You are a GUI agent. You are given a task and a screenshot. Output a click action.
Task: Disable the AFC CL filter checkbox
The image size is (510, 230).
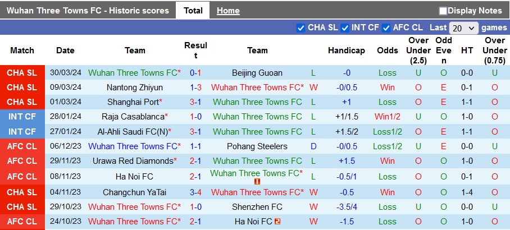tap(386, 27)
